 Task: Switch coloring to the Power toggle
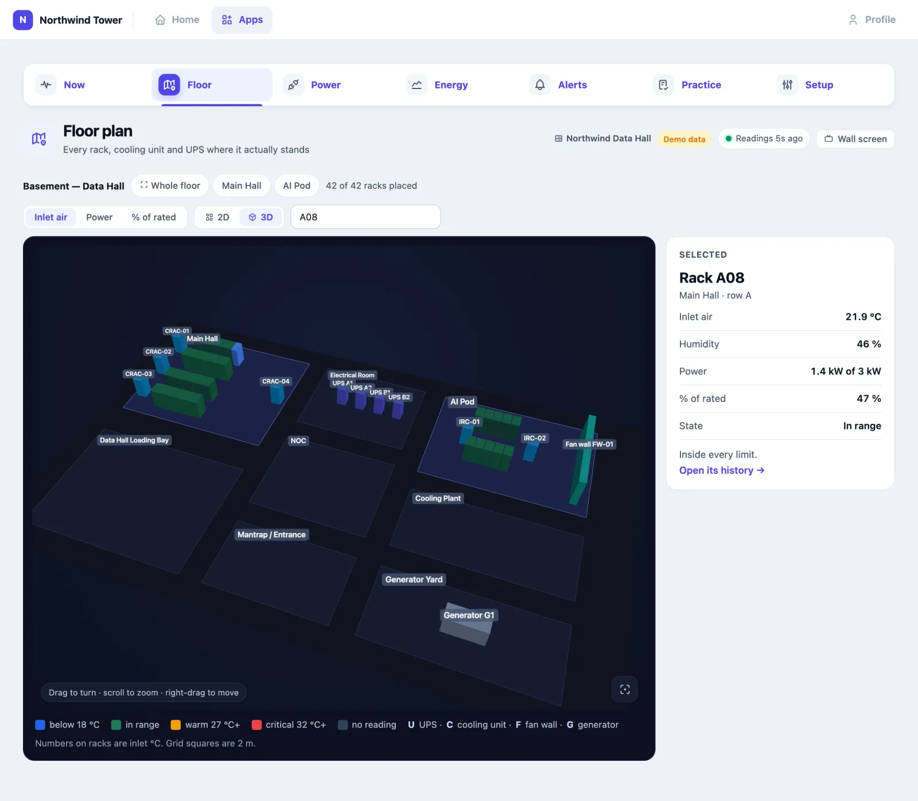coord(99,217)
